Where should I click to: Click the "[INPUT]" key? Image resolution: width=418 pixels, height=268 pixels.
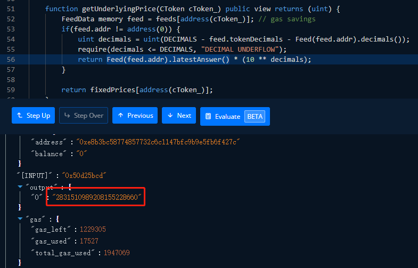click(35, 175)
